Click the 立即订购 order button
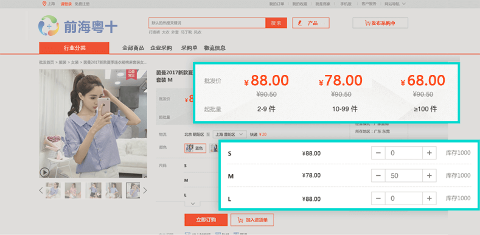The height and width of the screenshot is (235, 480). [206, 220]
